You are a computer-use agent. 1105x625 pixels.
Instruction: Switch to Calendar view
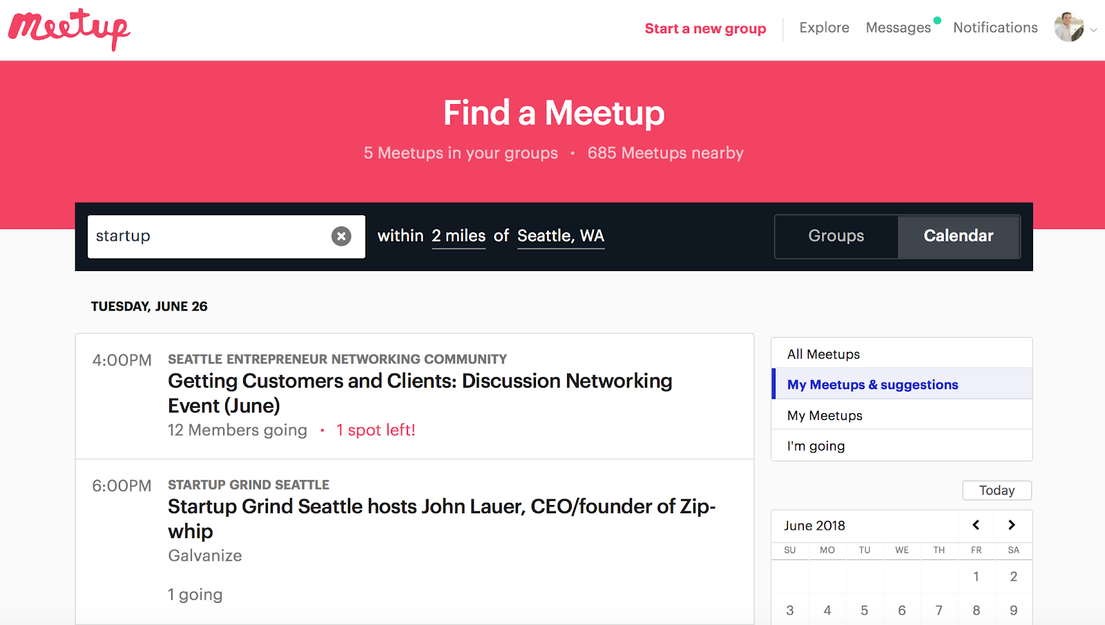[x=958, y=236]
